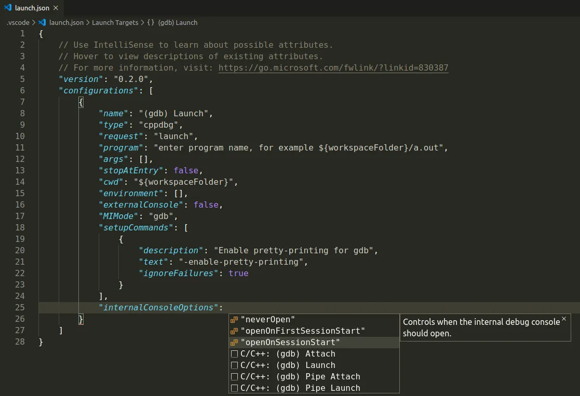Image resolution: width=580 pixels, height=396 pixels.
Task: Click the "args" key on line 12
Action: point(113,159)
